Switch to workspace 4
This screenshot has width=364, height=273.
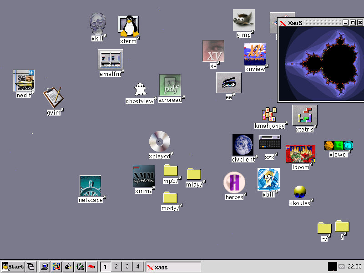(x=138, y=267)
